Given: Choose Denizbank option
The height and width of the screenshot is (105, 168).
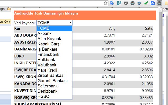Looking at the screenshot, I should (x=54, y=91).
